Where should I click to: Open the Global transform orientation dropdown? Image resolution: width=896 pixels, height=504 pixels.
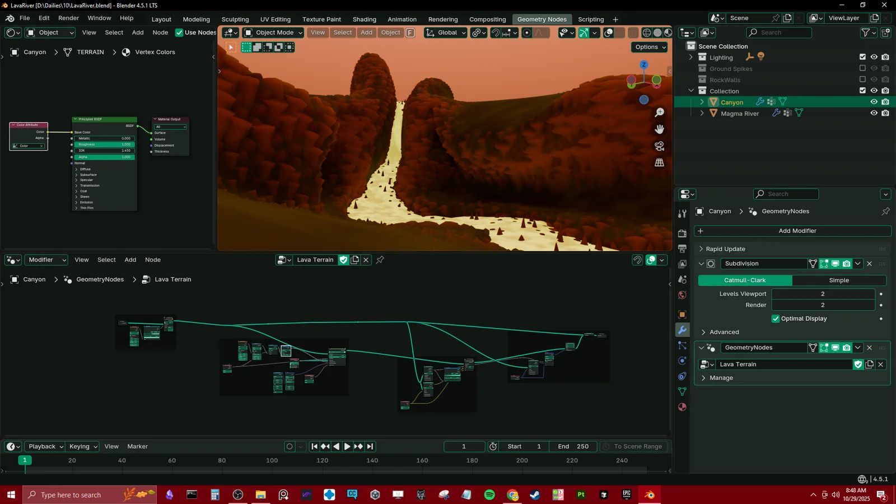click(445, 32)
